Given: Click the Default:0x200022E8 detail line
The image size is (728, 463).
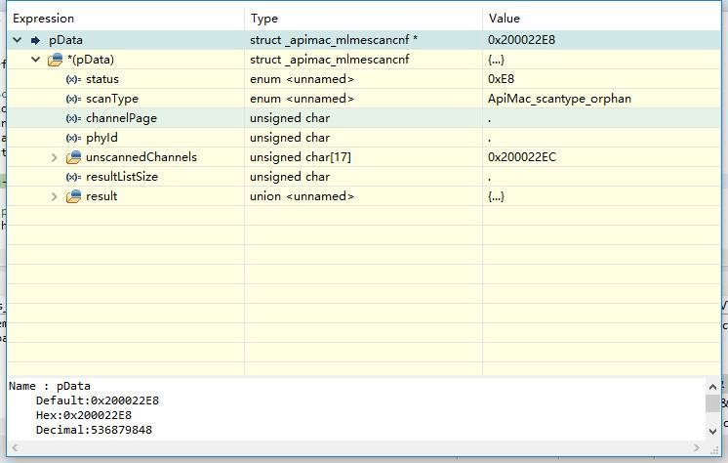Looking at the screenshot, I should pyautogui.click(x=97, y=400).
